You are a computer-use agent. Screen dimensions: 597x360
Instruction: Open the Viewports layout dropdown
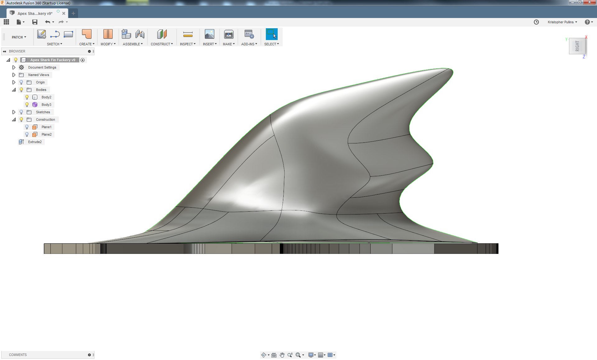pyautogui.click(x=331, y=355)
